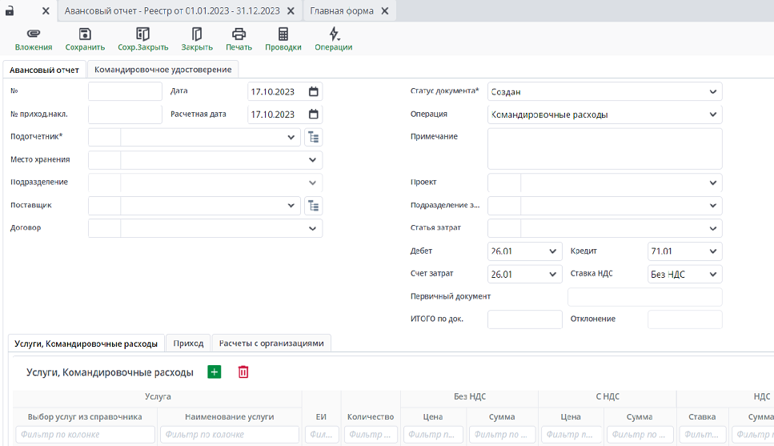The height and width of the screenshot is (446, 774).
Task: Click the Сохранить save icon
Action: click(x=85, y=34)
